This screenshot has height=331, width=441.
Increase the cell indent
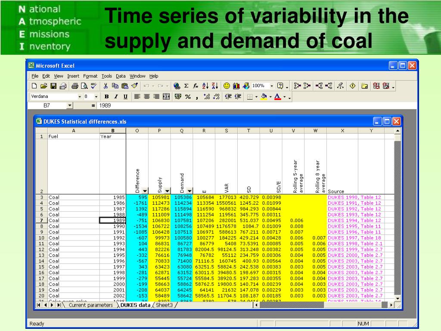point(238,97)
